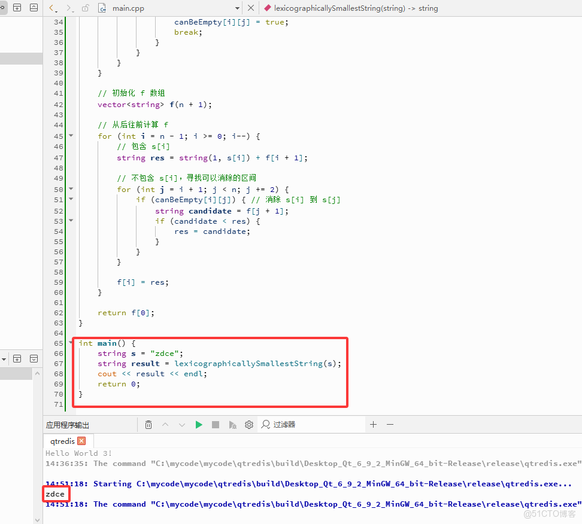This screenshot has height=524, width=582.
Task: Select the qtredis output tab
Action: [62, 441]
